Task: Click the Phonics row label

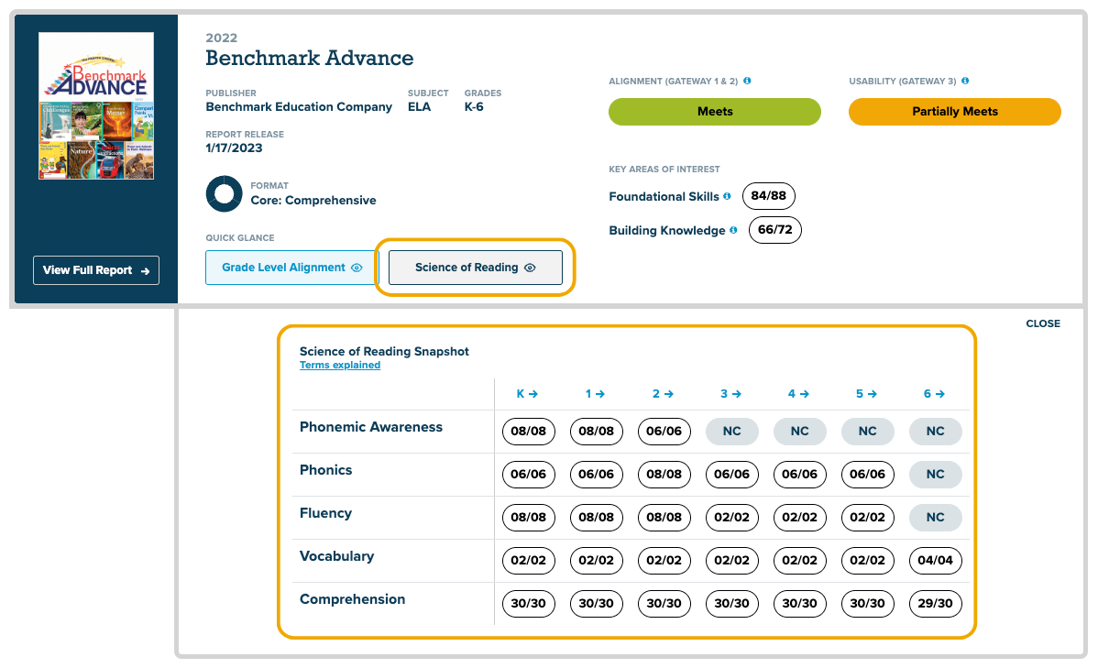Action: 325,470
